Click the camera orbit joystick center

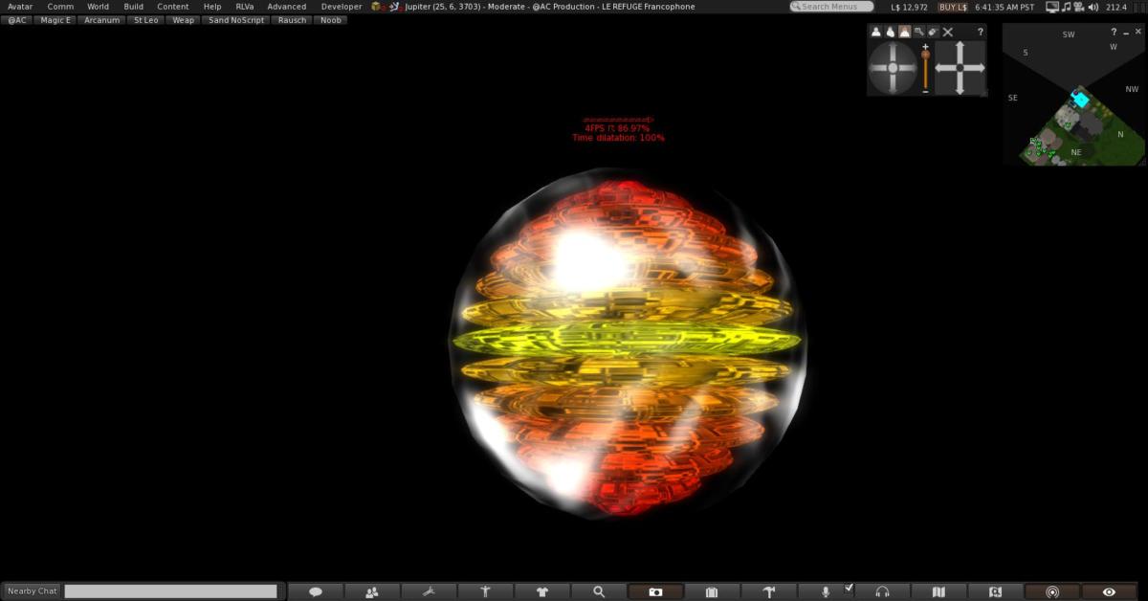click(894, 68)
